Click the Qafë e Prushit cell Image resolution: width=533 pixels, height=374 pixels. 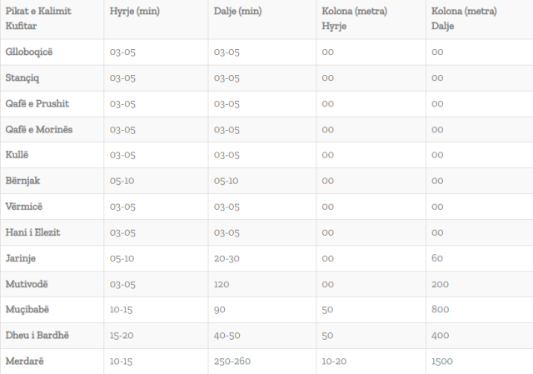[x=37, y=103]
